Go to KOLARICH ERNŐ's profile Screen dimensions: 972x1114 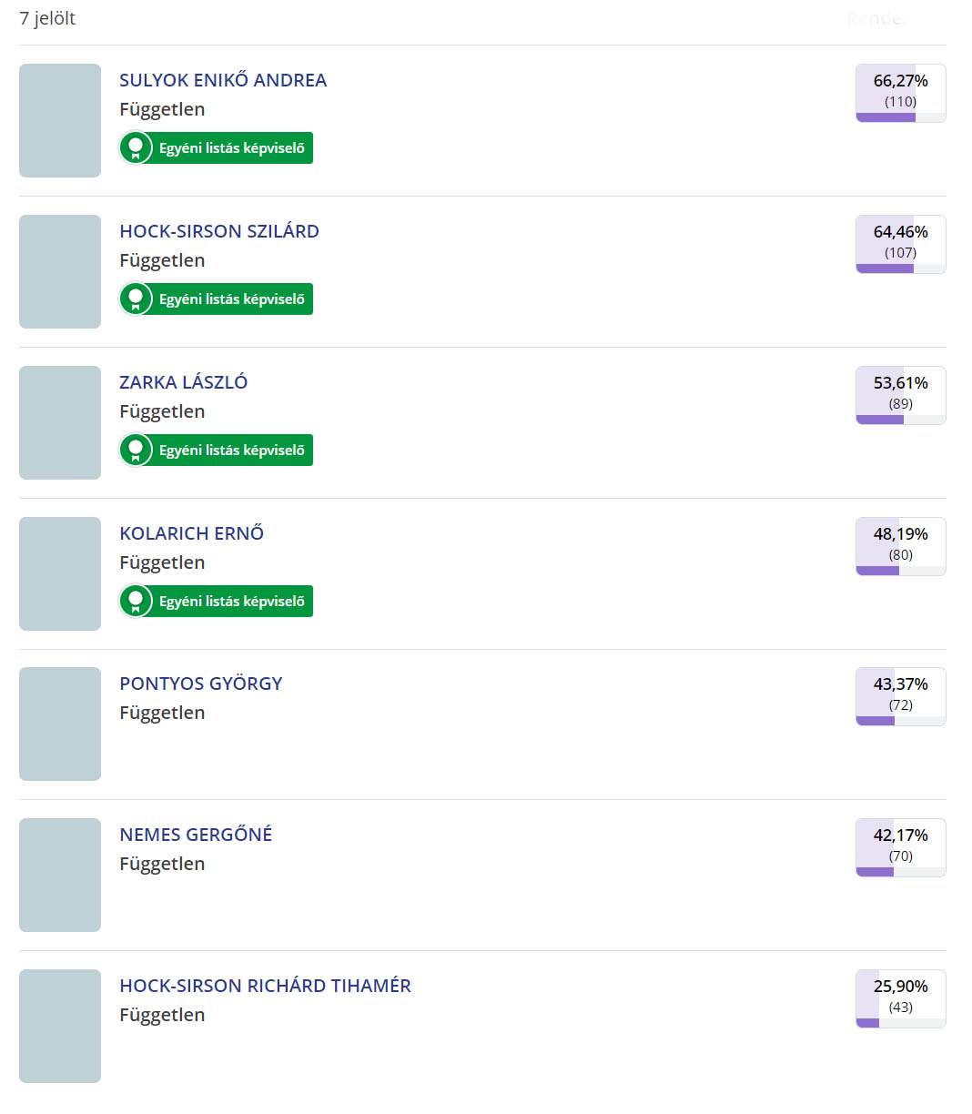point(192,533)
